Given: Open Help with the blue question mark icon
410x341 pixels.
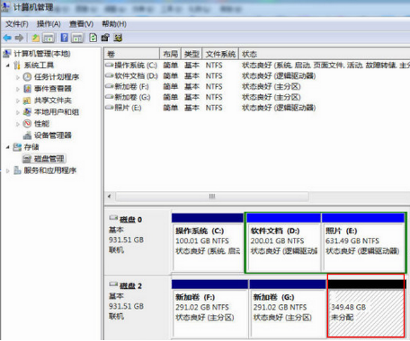Looking at the screenshot, I should click(65, 38).
